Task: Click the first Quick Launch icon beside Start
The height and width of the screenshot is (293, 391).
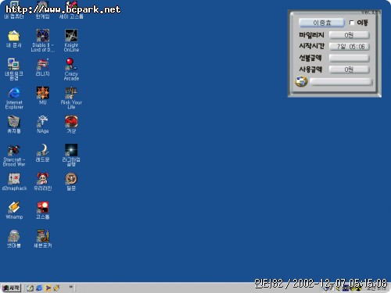Action: 30,288
